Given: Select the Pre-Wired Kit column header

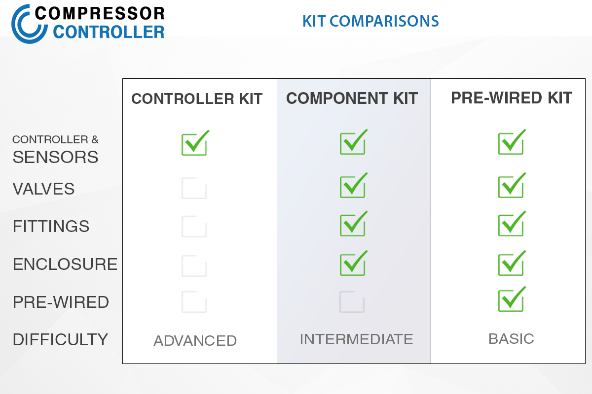Looking at the screenshot, I should 512,98.
